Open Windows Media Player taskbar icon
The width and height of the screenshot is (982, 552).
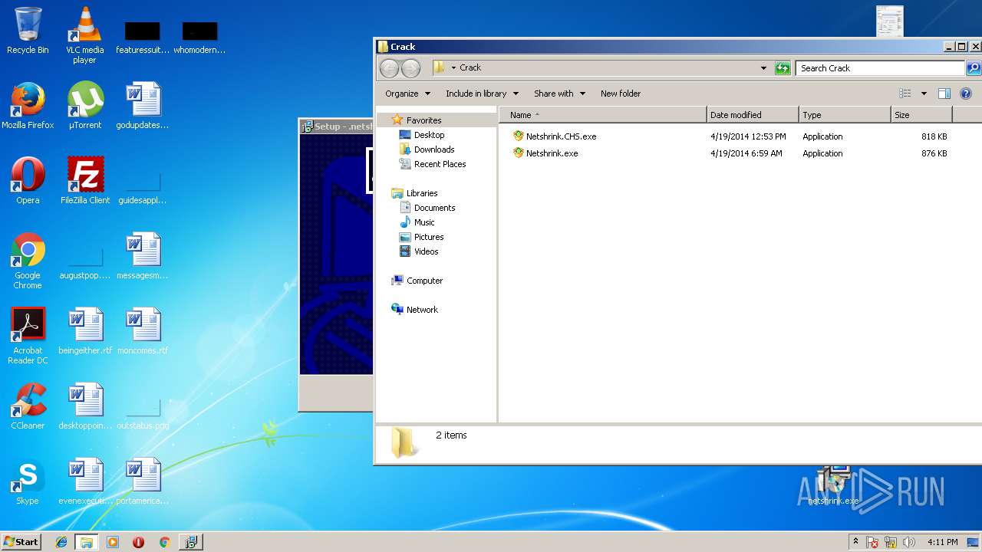tap(113, 542)
